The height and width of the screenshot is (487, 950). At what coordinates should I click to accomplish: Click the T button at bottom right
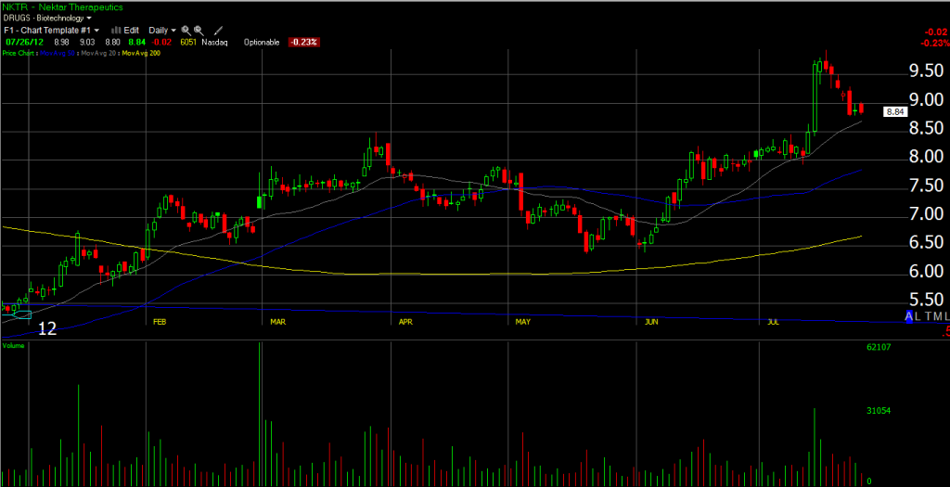pyautogui.click(x=928, y=317)
